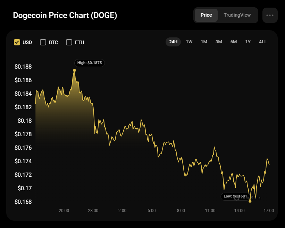Uncheck the USD currency checkbox
Screen dimensions: 285x228
coord(17,42)
